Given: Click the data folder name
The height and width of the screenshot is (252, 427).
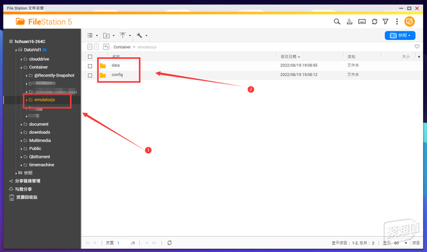Looking at the screenshot, I should tap(115, 65).
